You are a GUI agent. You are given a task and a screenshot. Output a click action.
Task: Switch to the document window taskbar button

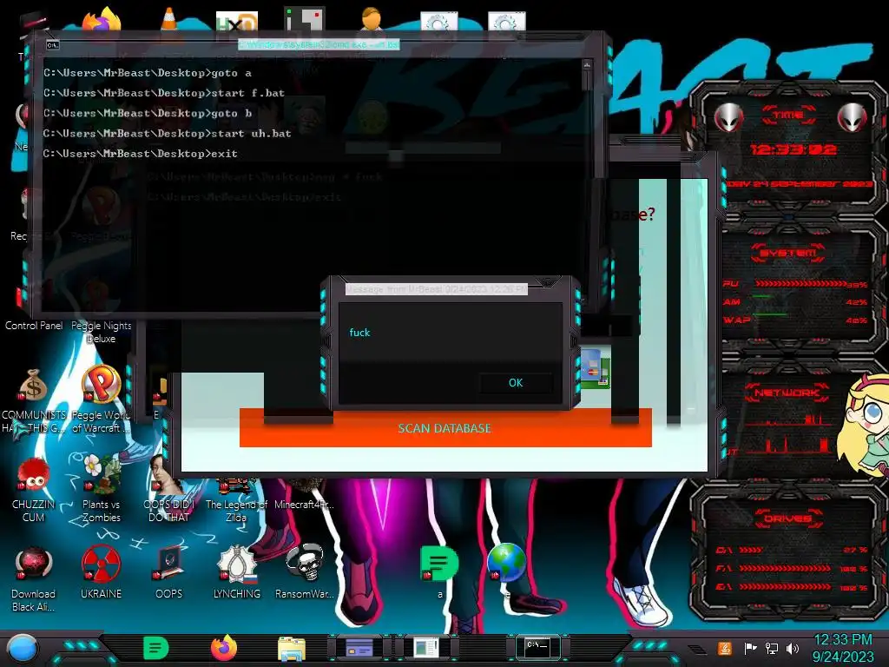(426, 647)
